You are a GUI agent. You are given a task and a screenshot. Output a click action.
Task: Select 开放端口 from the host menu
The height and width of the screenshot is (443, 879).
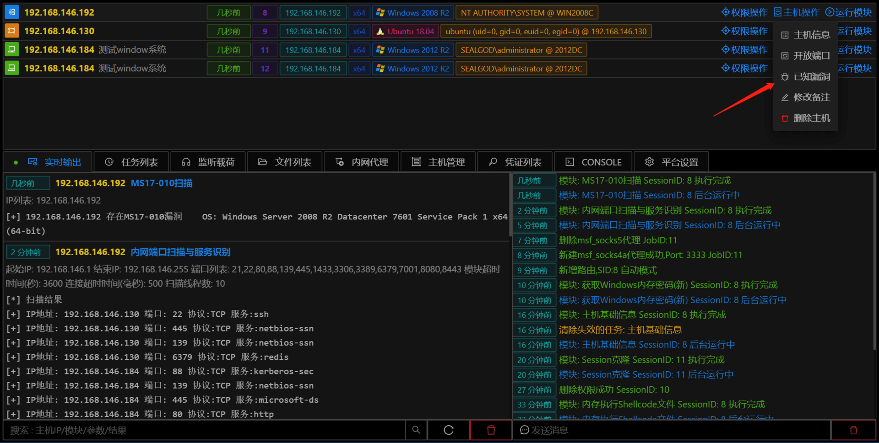(x=806, y=56)
